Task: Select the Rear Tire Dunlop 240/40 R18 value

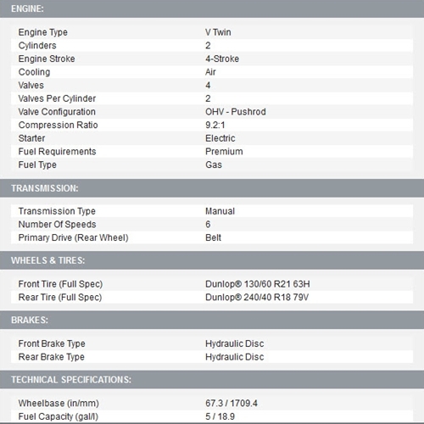Action: tap(257, 298)
